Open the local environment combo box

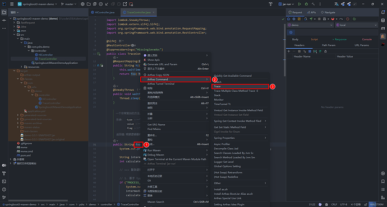point(356,25)
